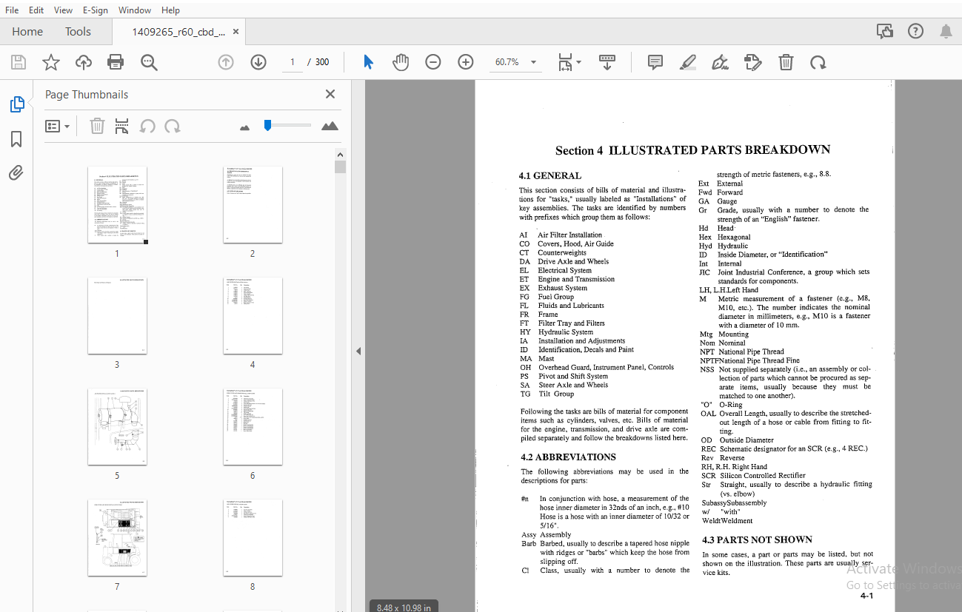Delete selected page in thumbnails panel
This screenshot has width=962, height=612.
(x=97, y=127)
